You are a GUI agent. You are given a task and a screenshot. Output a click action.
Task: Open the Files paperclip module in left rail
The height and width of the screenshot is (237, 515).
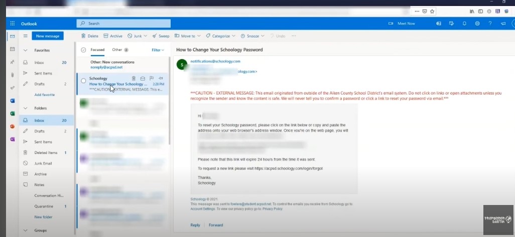[13, 75]
